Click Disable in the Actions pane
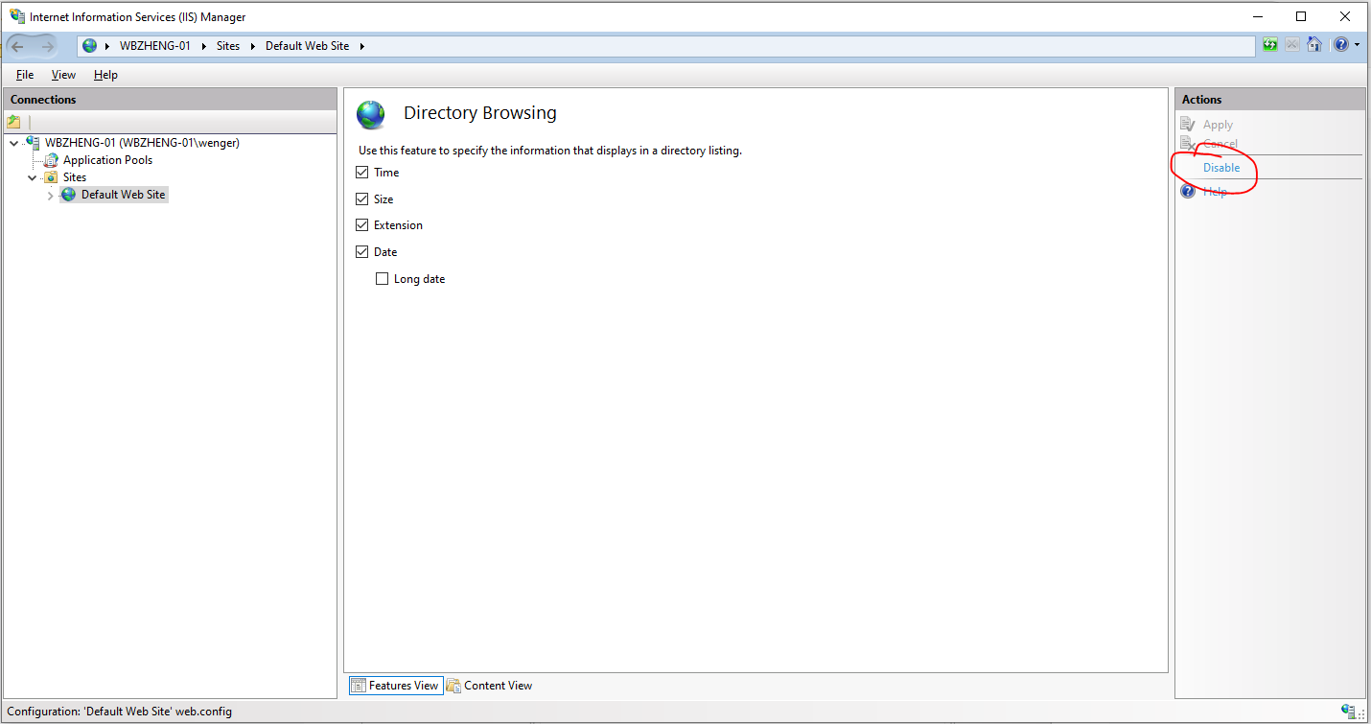This screenshot has width=1371, height=724. point(1221,167)
